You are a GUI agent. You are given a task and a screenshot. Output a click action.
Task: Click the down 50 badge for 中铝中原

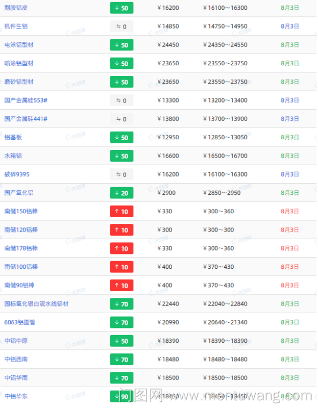click(121, 341)
